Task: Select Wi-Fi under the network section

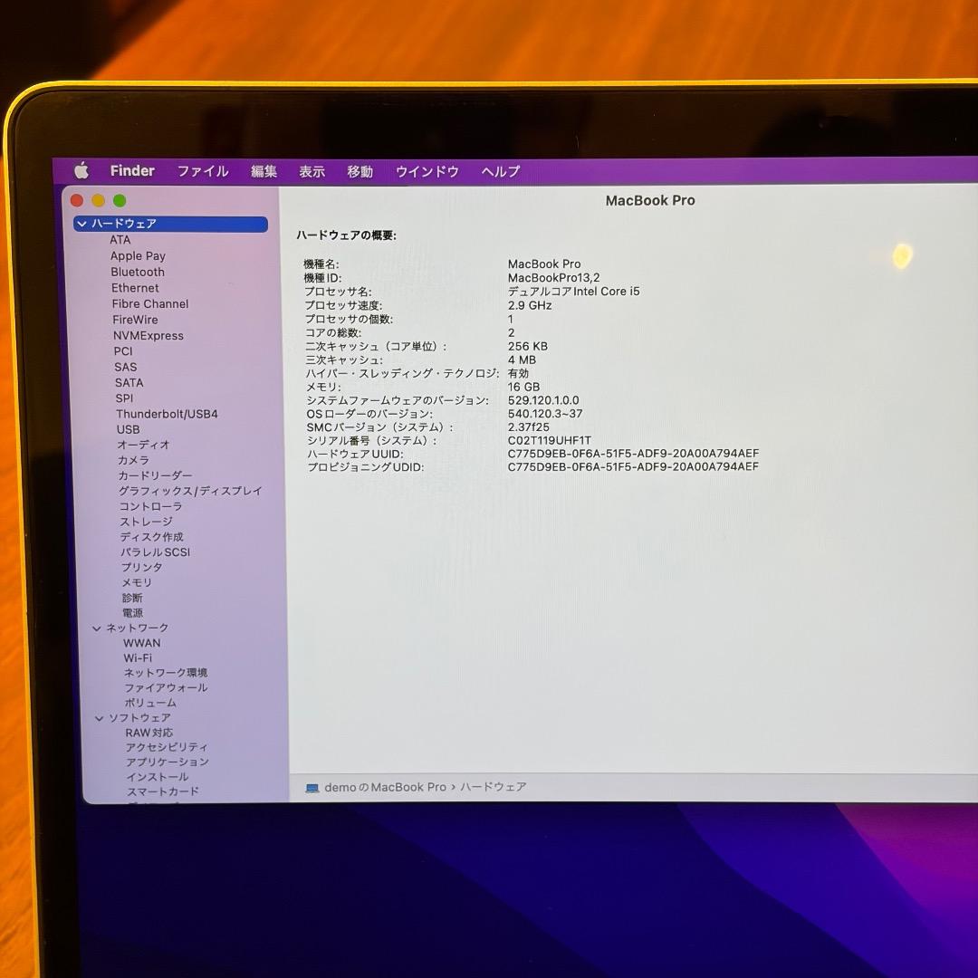Action: click(x=138, y=657)
